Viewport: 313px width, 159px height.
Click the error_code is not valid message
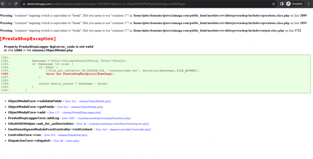tap(49, 47)
